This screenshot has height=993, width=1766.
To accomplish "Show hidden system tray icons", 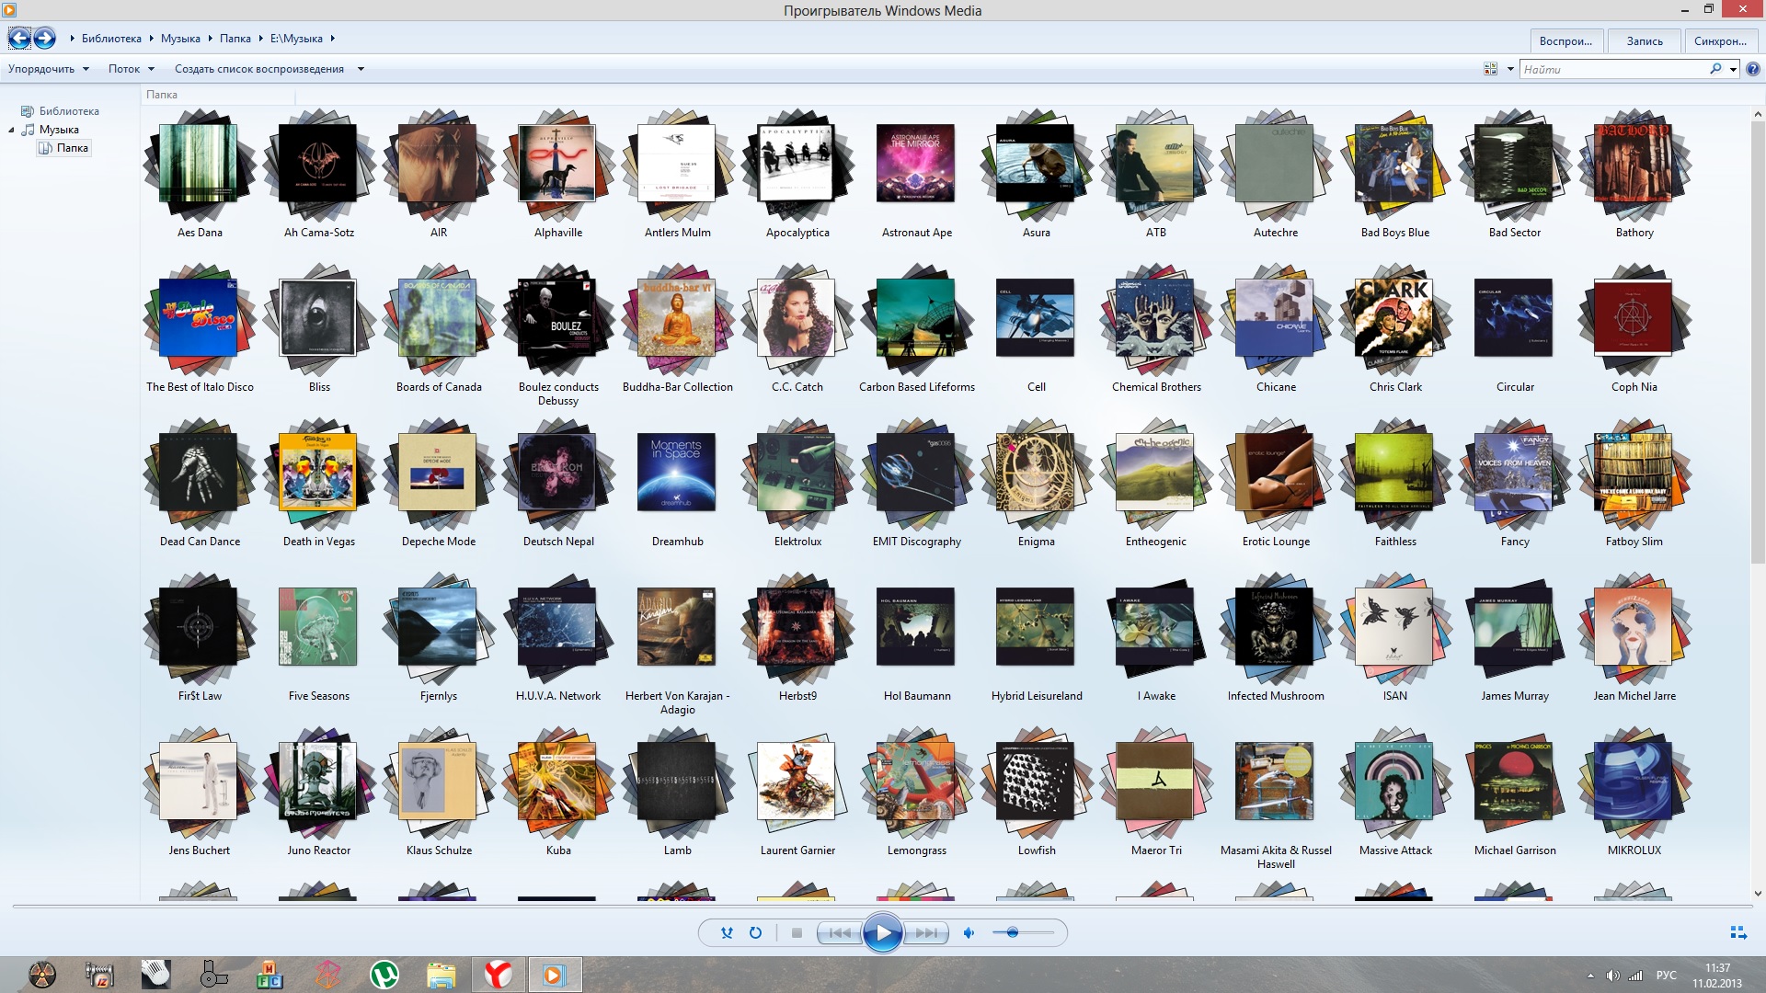I will tap(1590, 976).
